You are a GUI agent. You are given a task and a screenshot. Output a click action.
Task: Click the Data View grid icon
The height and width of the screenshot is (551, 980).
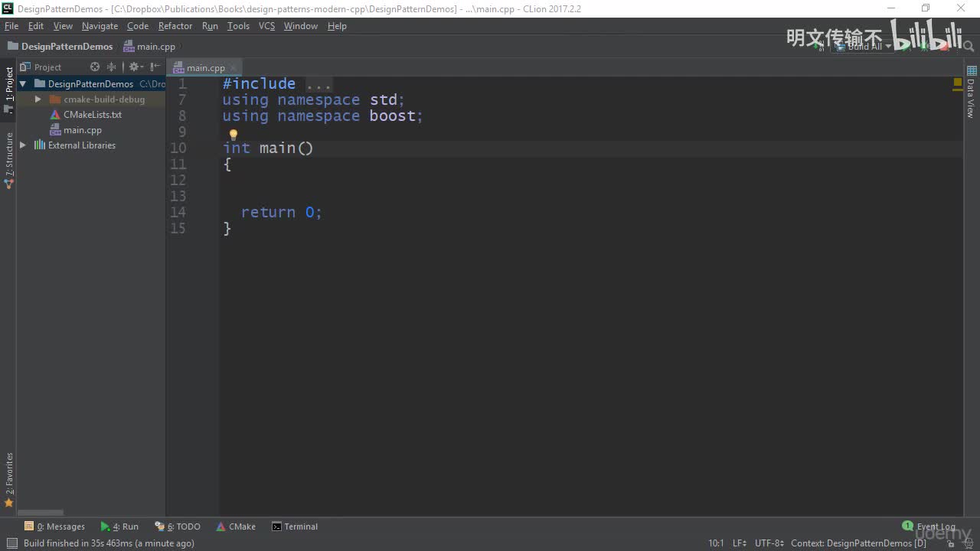coord(971,70)
